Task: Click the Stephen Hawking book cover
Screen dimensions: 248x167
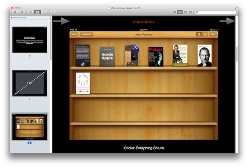Action: coord(132,56)
